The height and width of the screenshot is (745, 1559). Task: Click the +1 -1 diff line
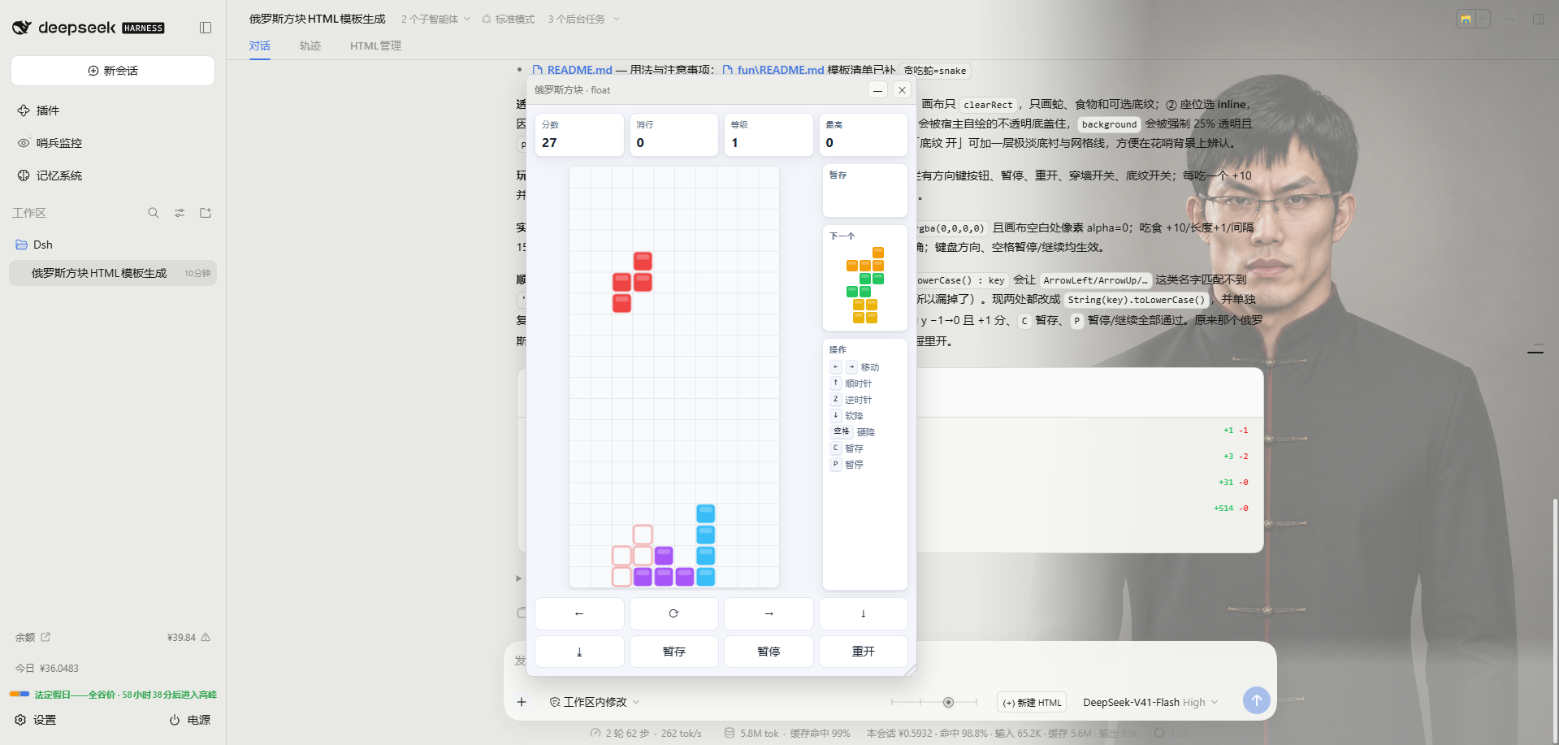coord(1236,431)
